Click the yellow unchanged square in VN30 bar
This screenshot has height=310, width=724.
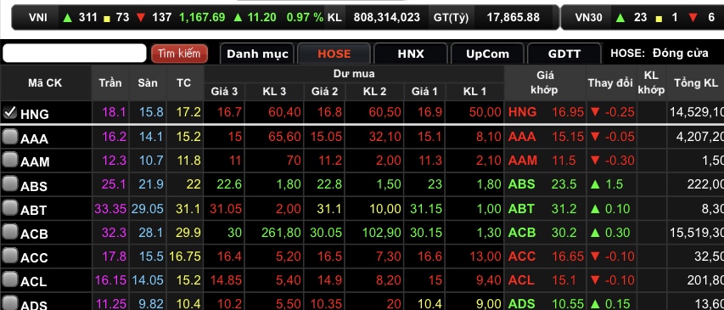tap(659, 19)
